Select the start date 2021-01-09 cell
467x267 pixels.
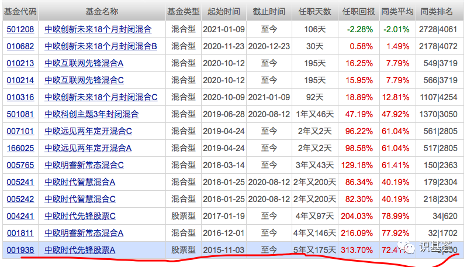224,29
